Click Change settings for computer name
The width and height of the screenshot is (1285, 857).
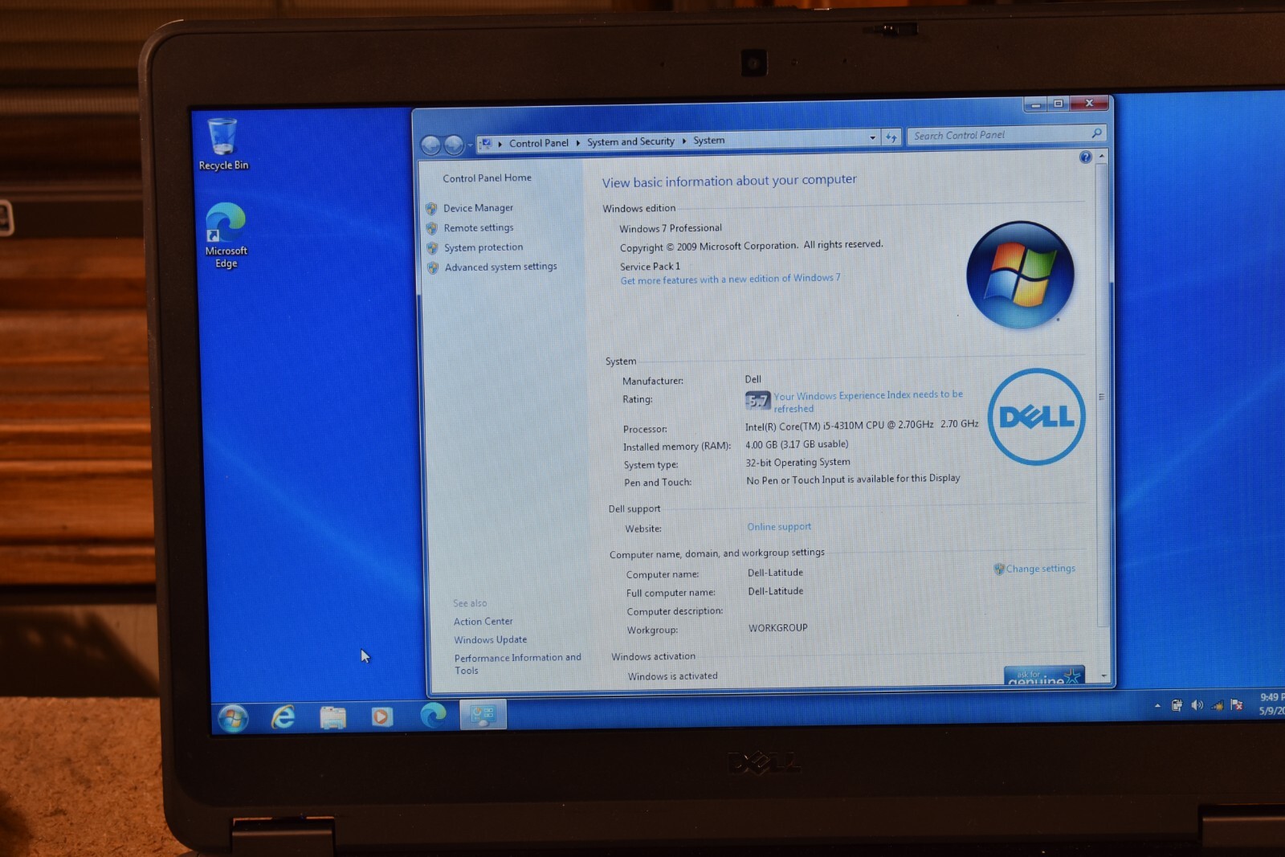coord(1040,569)
